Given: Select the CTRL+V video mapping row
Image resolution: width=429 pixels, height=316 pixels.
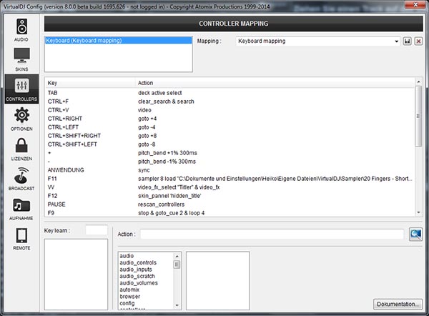Looking at the screenshot, I should [x=230, y=110].
